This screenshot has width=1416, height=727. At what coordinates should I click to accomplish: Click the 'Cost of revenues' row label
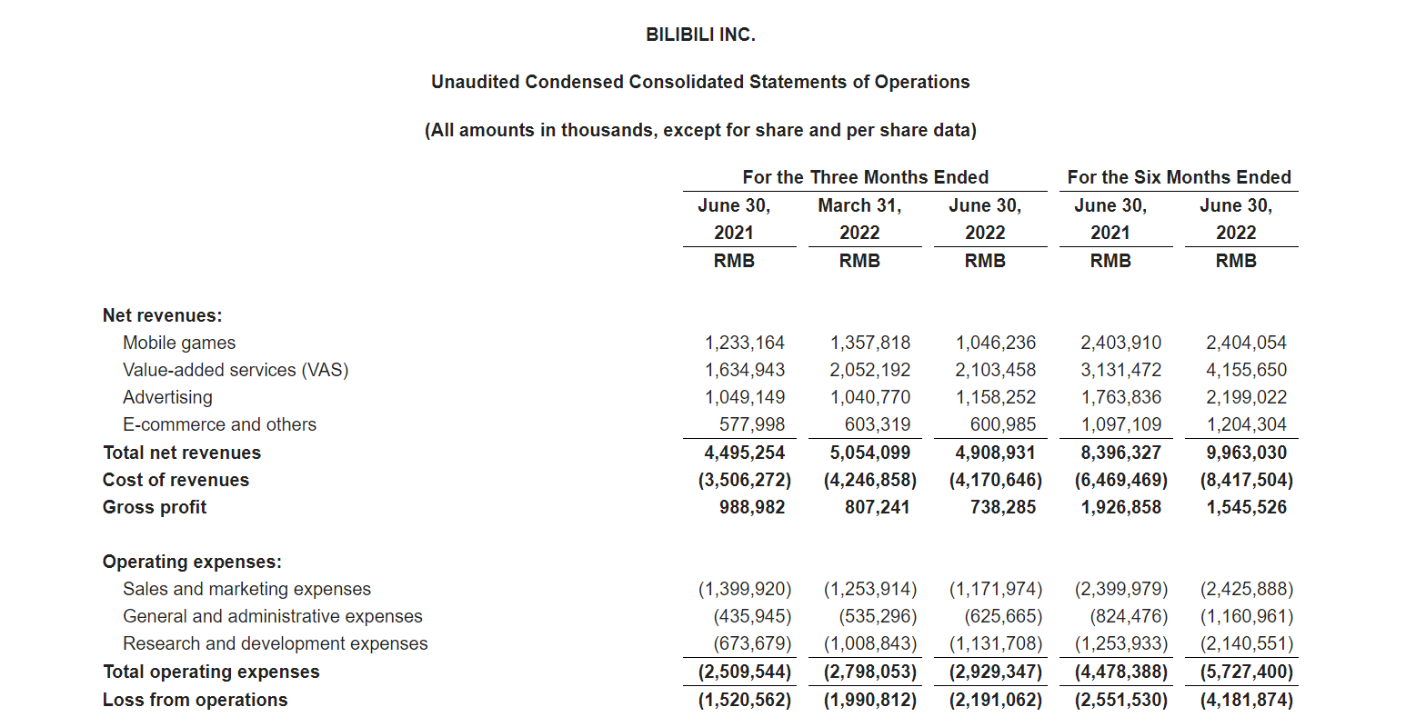[176, 480]
